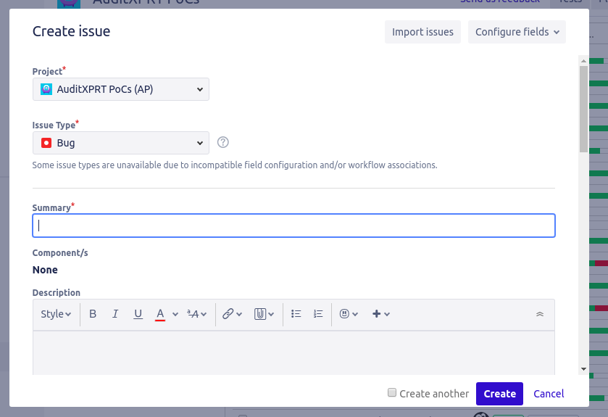Viewport: 608px width, 417px height.
Task: Insert a bullet list
Action: click(296, 314)
